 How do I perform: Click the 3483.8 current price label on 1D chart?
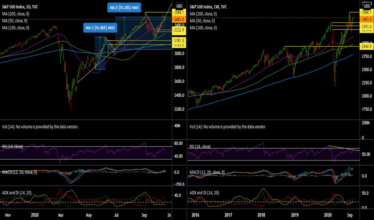[179, 19]
